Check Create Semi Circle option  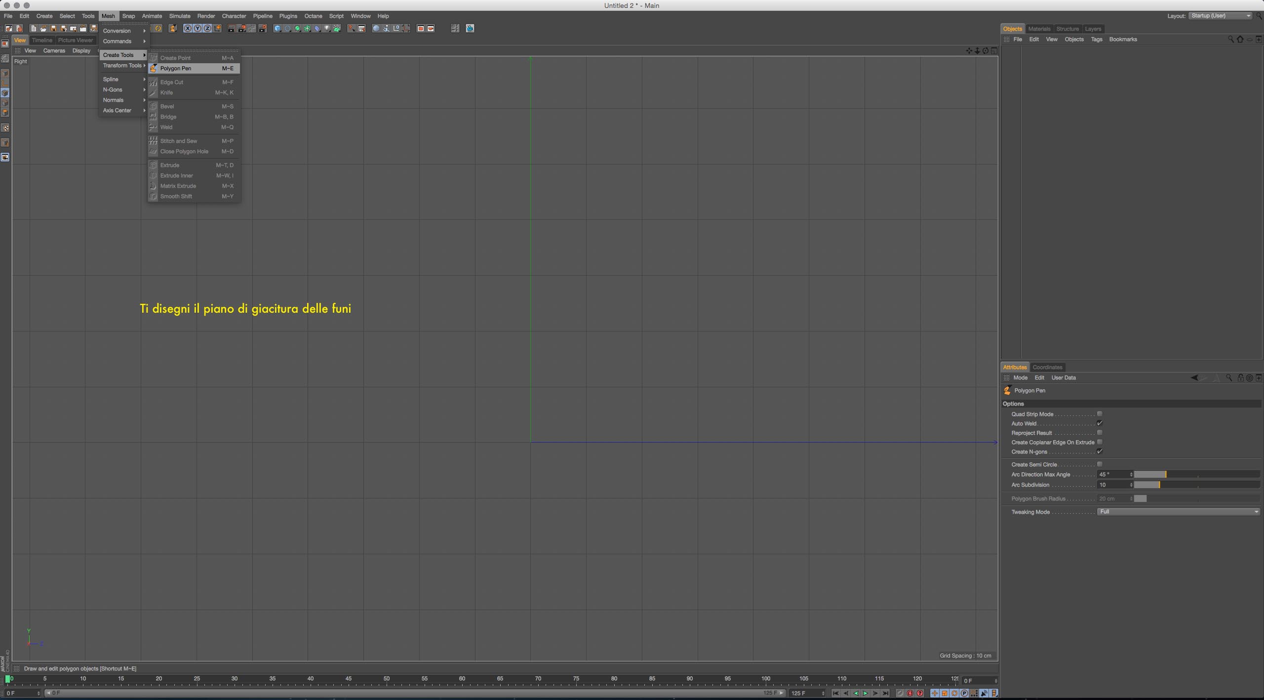click(1100, 464)
